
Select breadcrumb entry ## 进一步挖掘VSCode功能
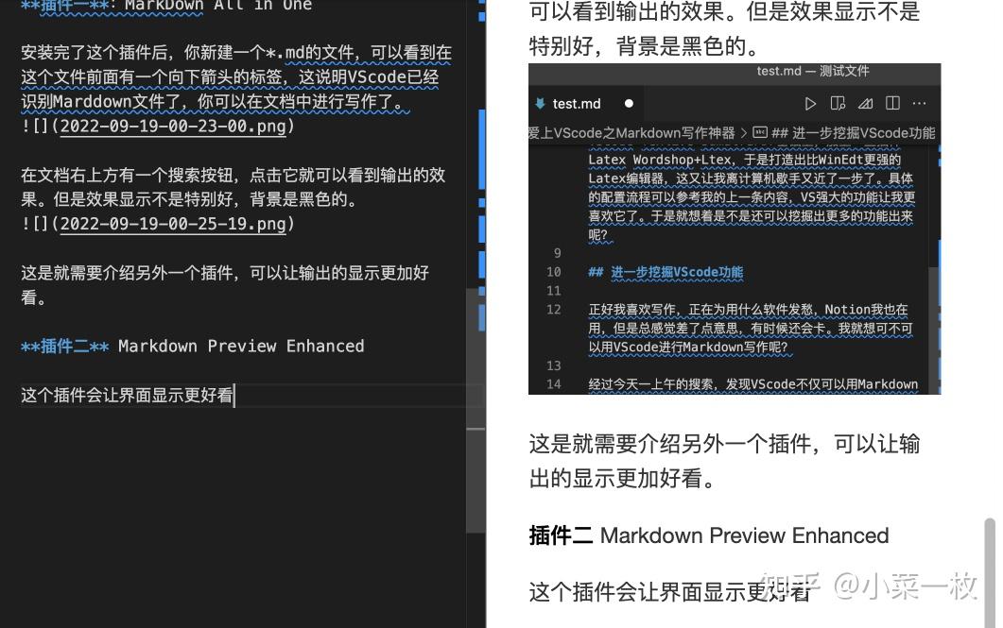point(851,133)
